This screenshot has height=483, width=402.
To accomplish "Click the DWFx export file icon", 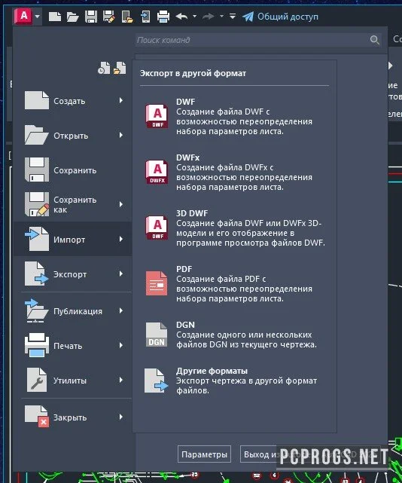I will click(157, 172).
